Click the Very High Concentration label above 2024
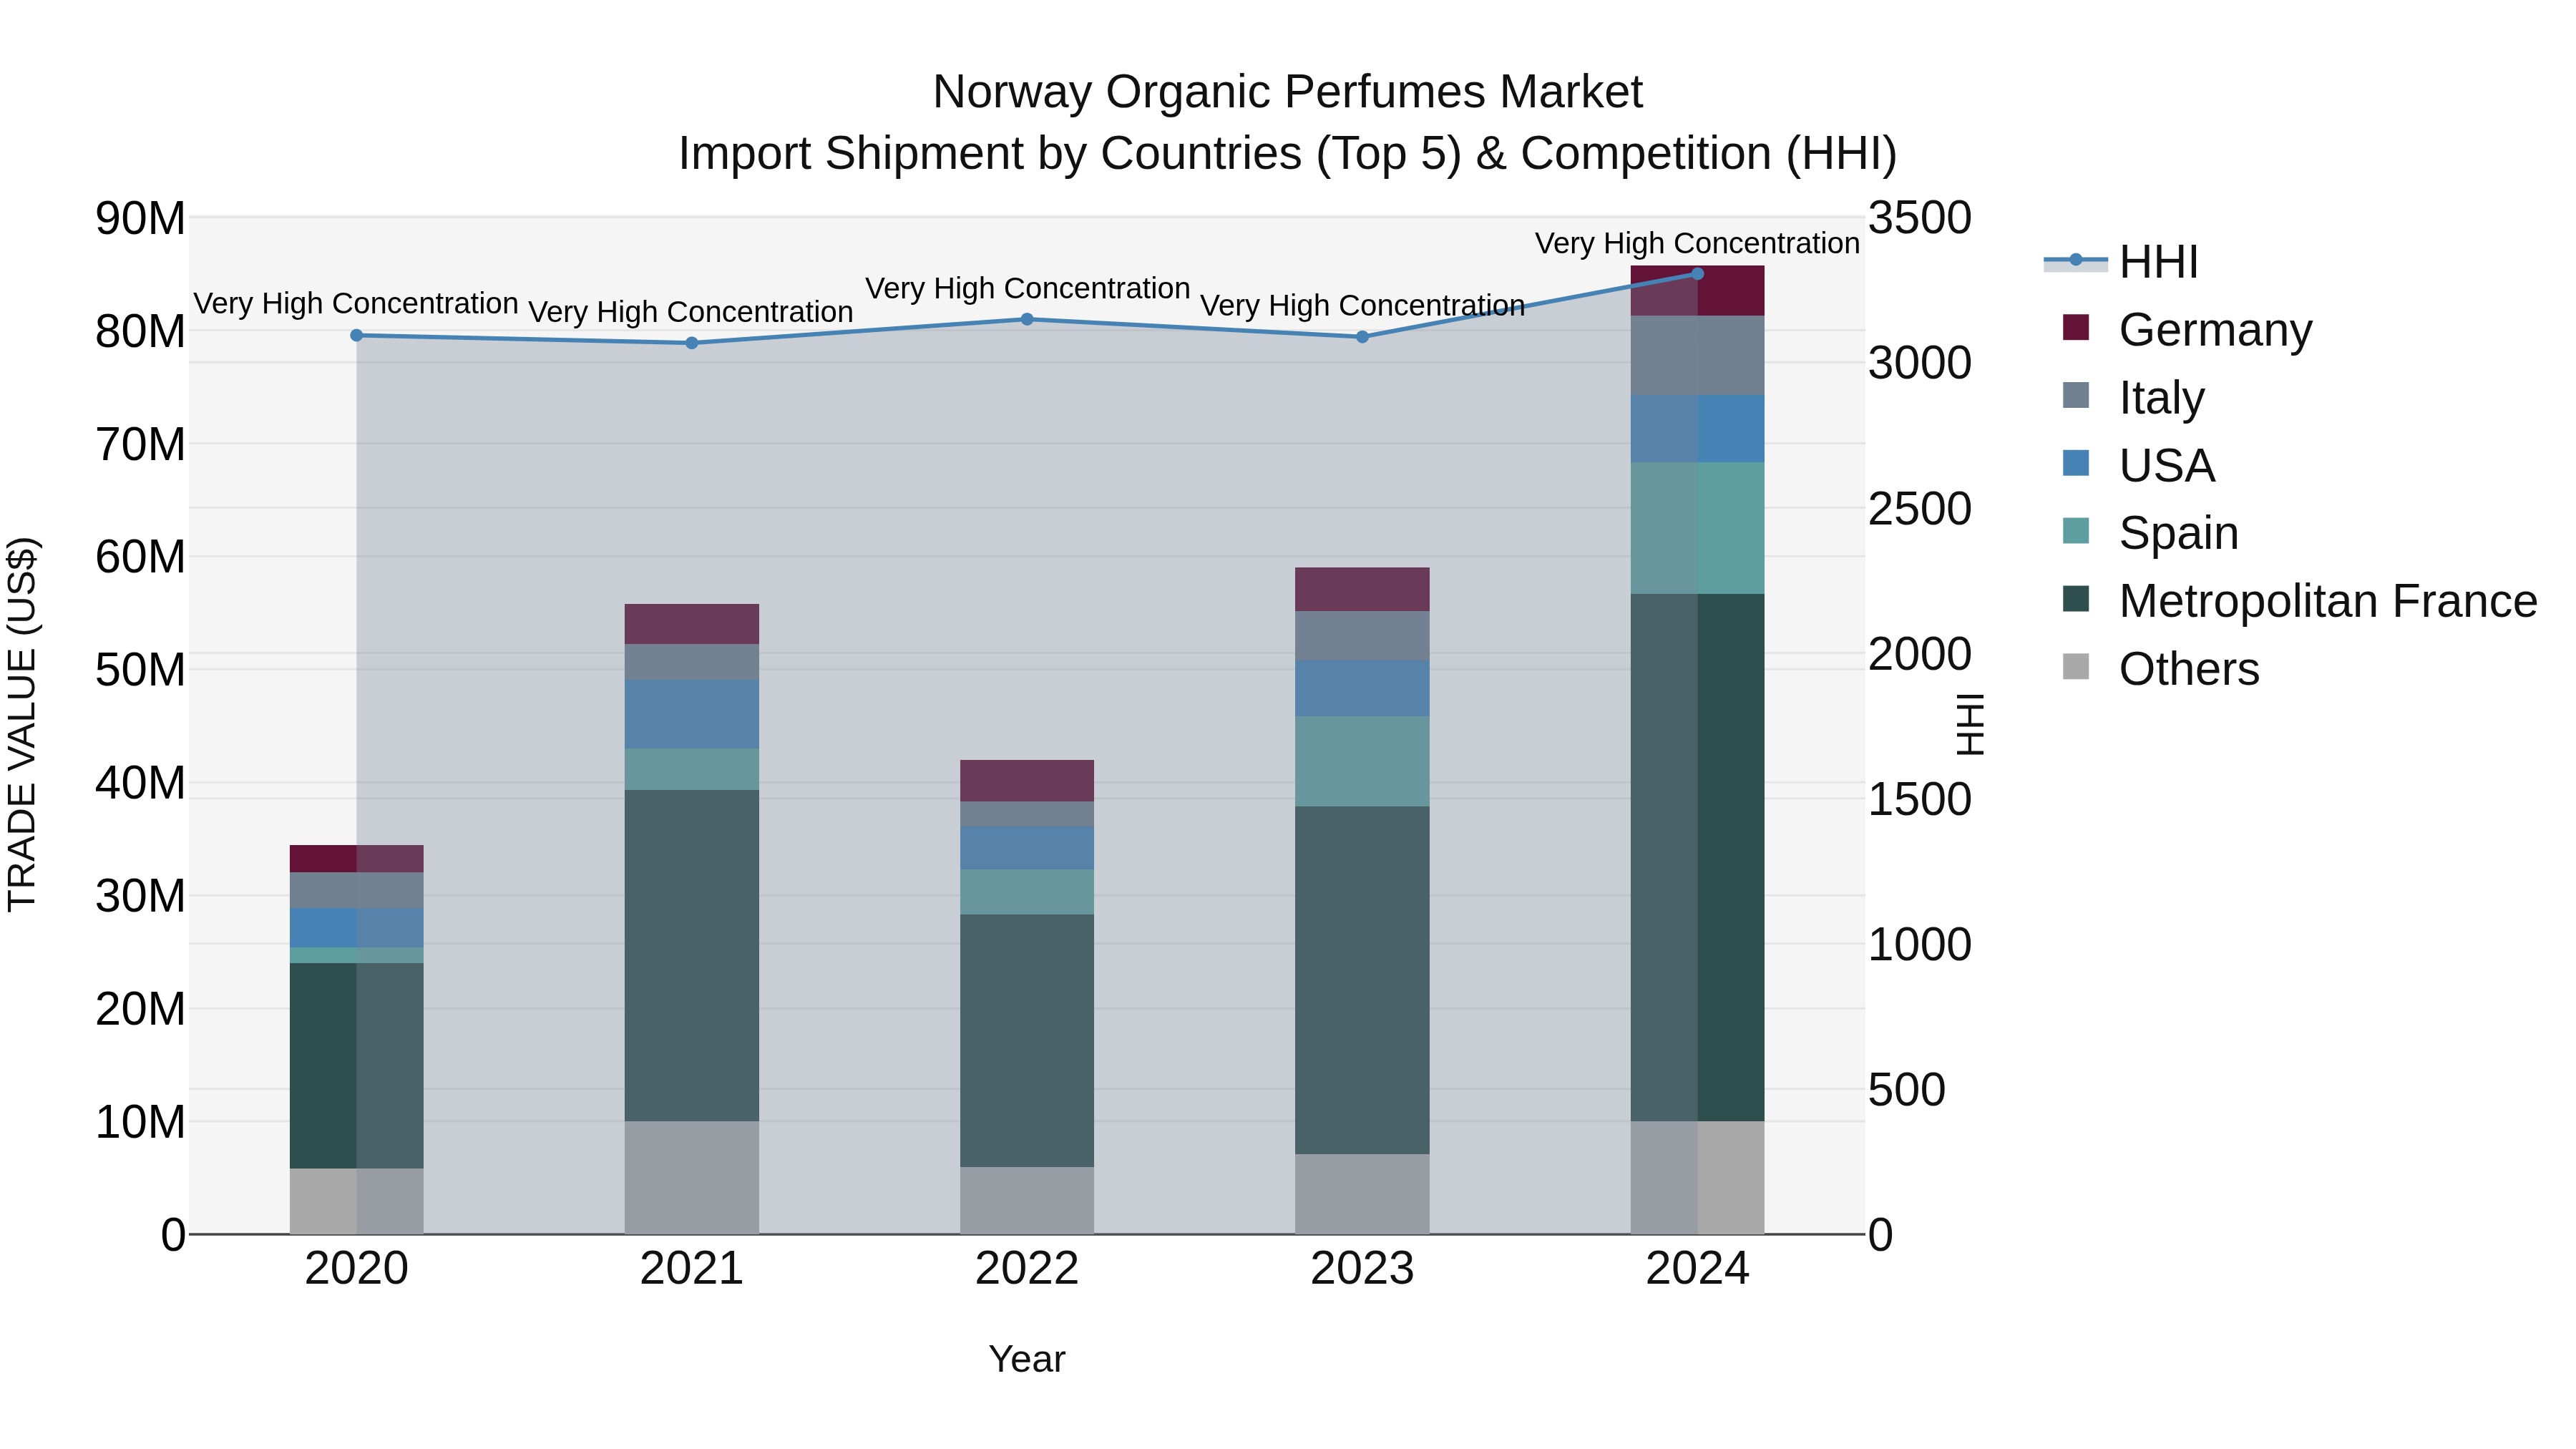Image resolution: width=2576 pixels, height=1449 pixels. [x=1697, y=244]
